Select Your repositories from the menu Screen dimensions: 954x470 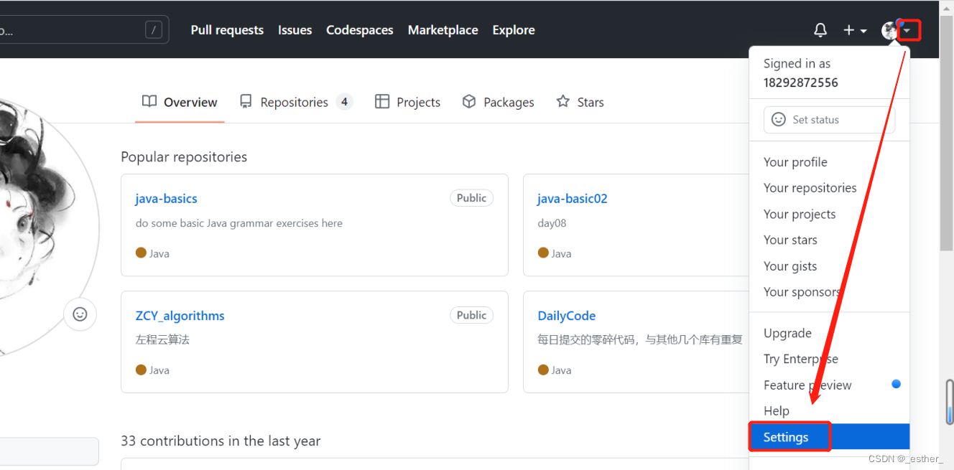[x=829, y=188]
